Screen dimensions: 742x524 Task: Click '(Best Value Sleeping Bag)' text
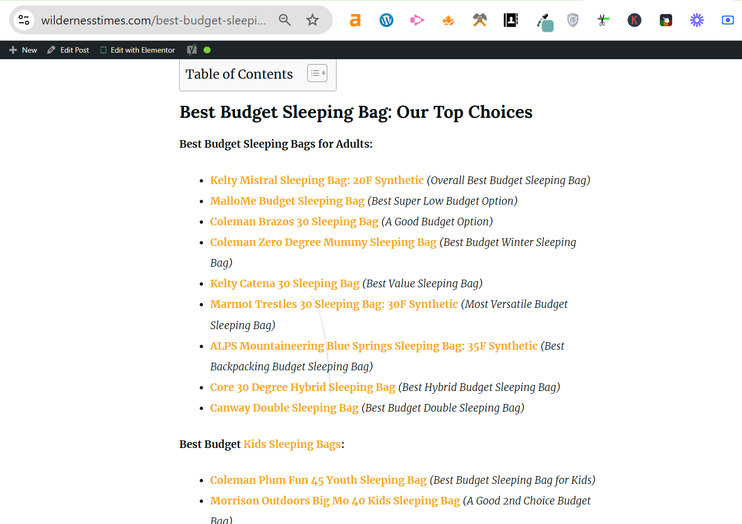click(422, 283)
